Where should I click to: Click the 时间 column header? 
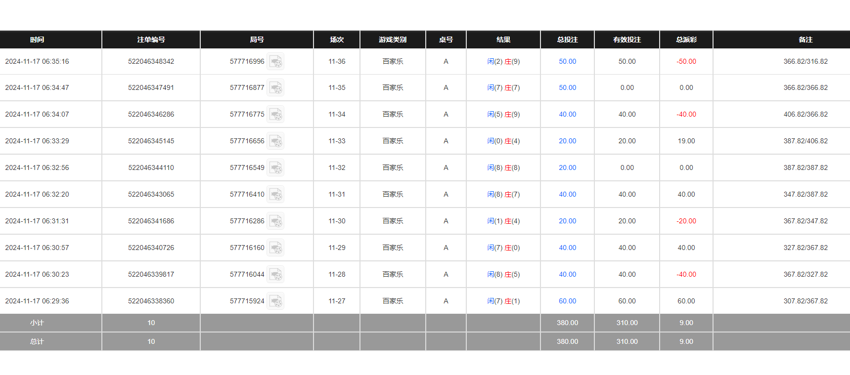pyautogui.click(x=37, y=40)
